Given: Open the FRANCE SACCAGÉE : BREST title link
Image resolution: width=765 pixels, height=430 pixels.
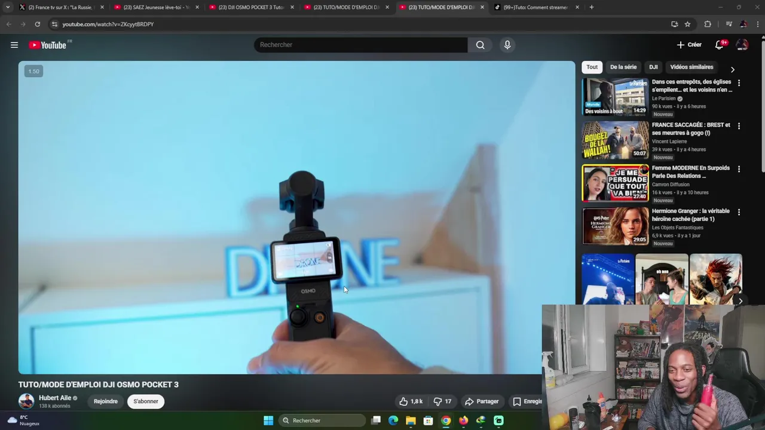Looking at the screenshot, I should [x=691, y=128].
